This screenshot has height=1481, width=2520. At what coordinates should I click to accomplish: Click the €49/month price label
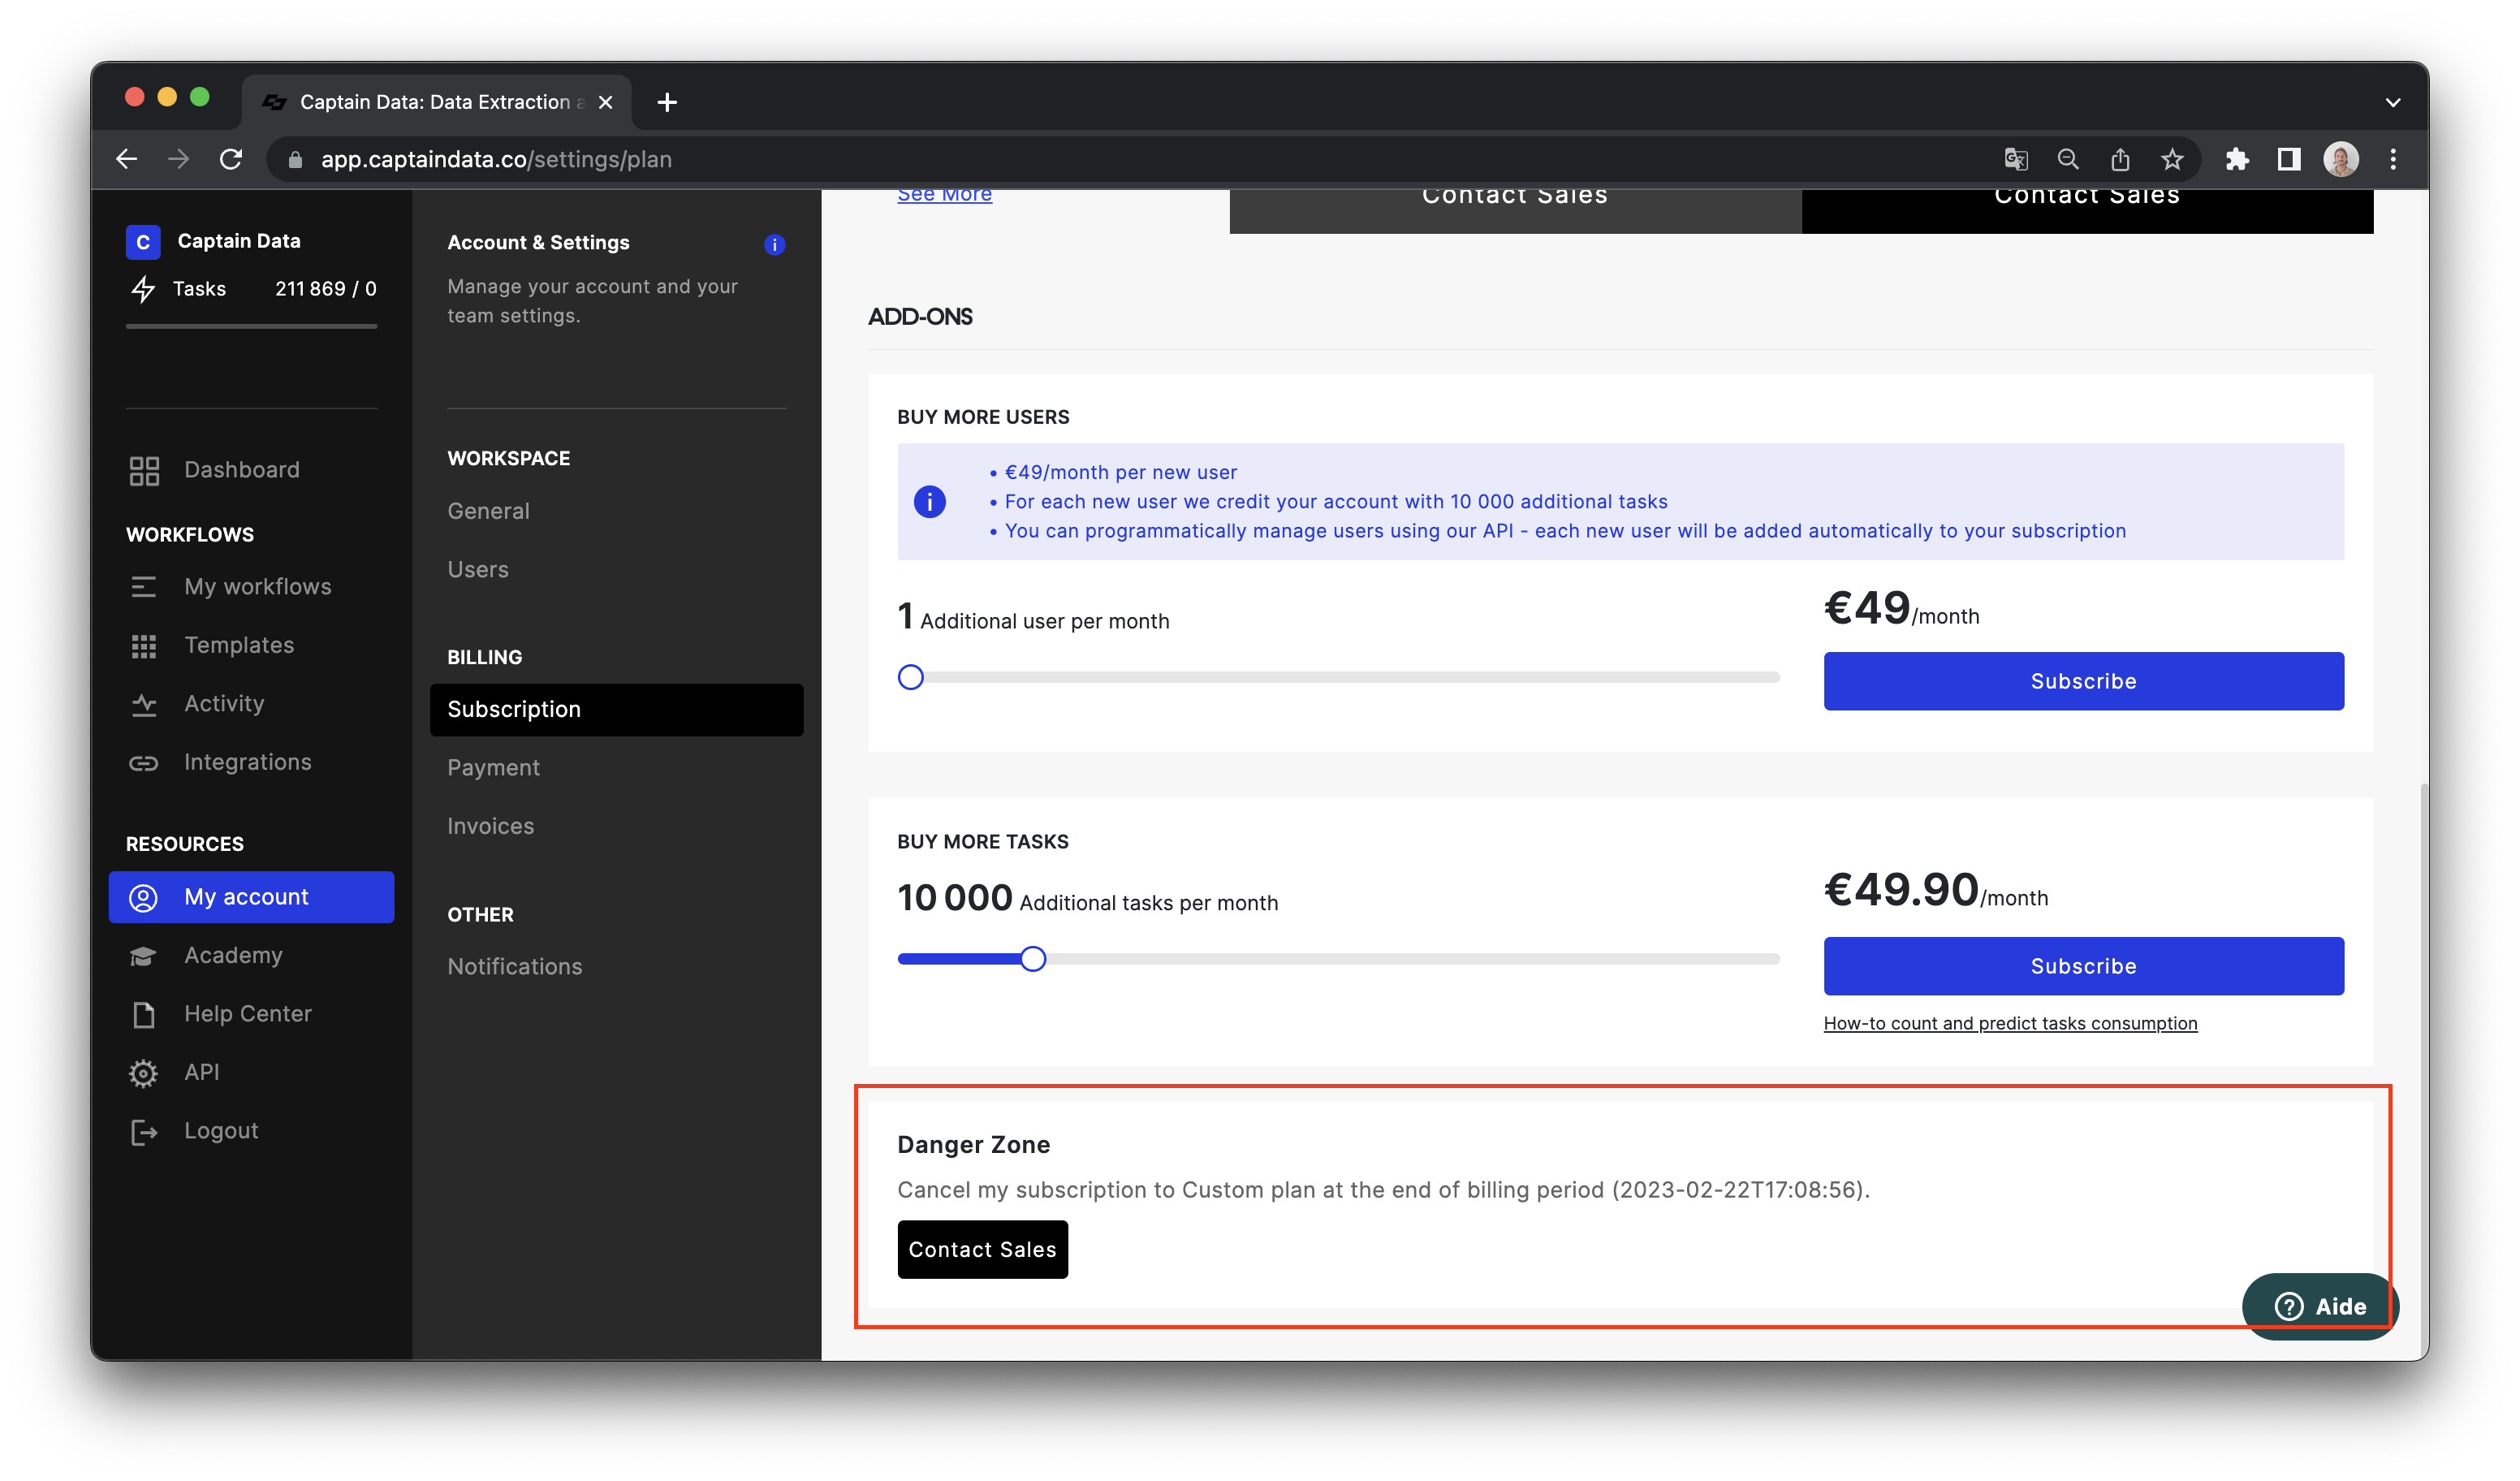coord(1901,609)
